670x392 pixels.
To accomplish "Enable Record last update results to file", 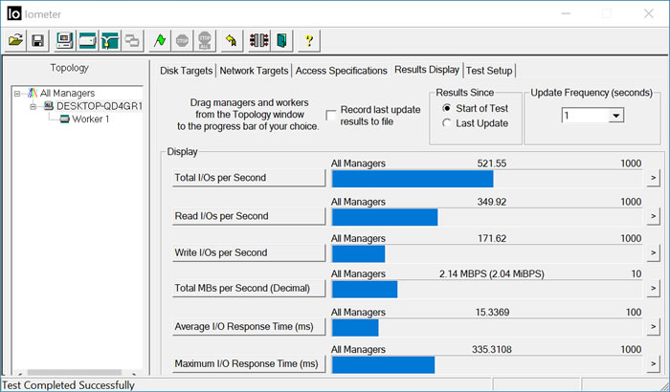I will [331, 116].
